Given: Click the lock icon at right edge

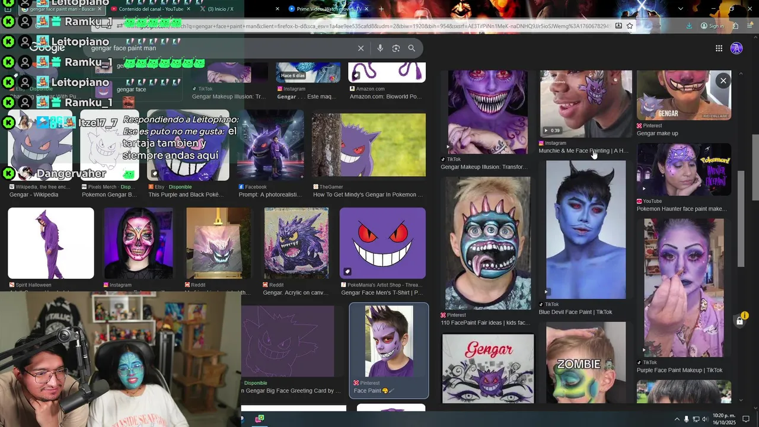Looking at the screenshot, I should [739, 321].
